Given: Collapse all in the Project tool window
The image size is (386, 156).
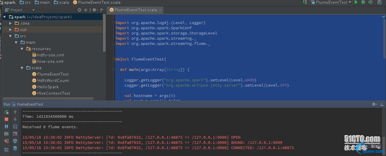Looking at the screenshot, I should [x=86, y=10].
